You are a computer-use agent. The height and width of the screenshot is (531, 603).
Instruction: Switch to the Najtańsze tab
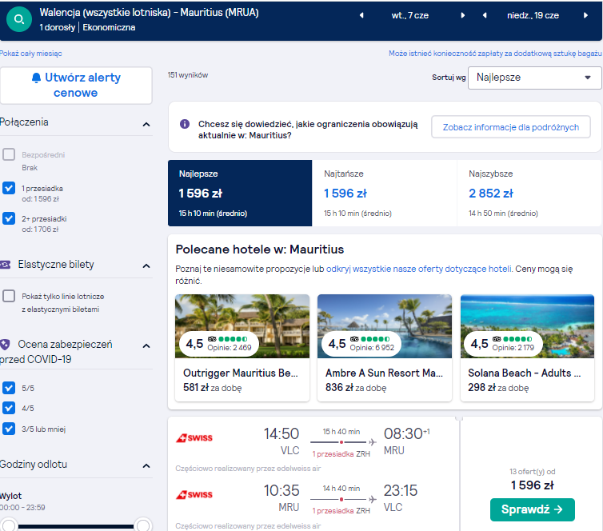(384, 193)
